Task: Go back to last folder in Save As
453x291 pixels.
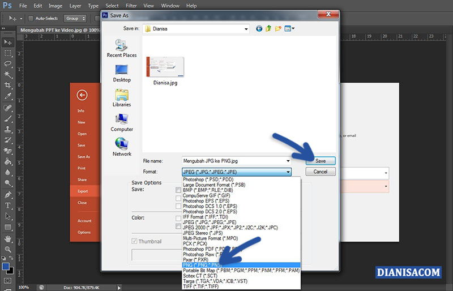Action: (259, 29)
